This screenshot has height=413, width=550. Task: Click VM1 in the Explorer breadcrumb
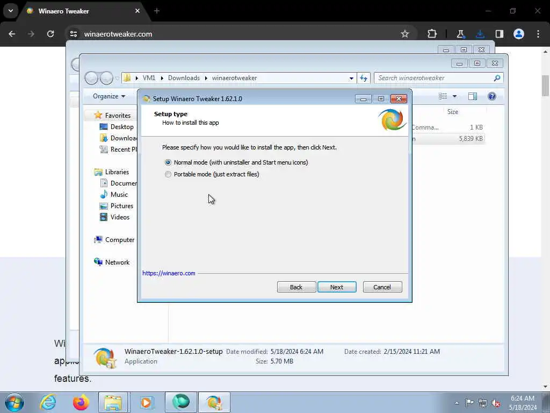click(x=149, y=78)
